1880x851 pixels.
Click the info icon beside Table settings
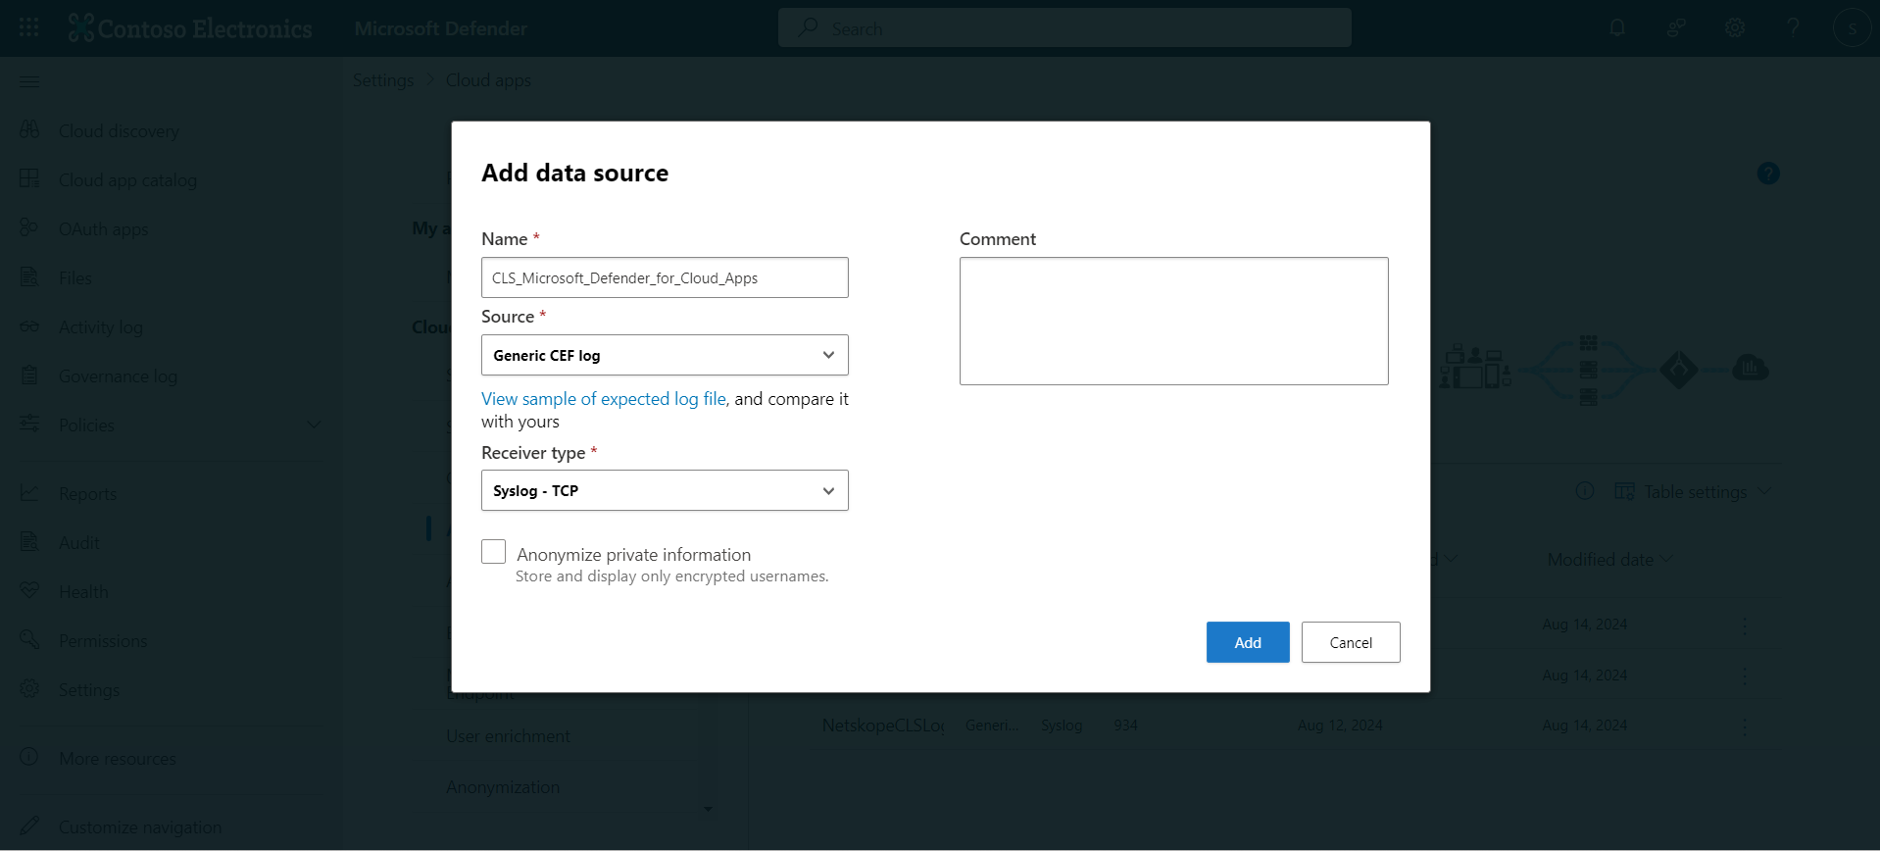(x=1585, y=490)
